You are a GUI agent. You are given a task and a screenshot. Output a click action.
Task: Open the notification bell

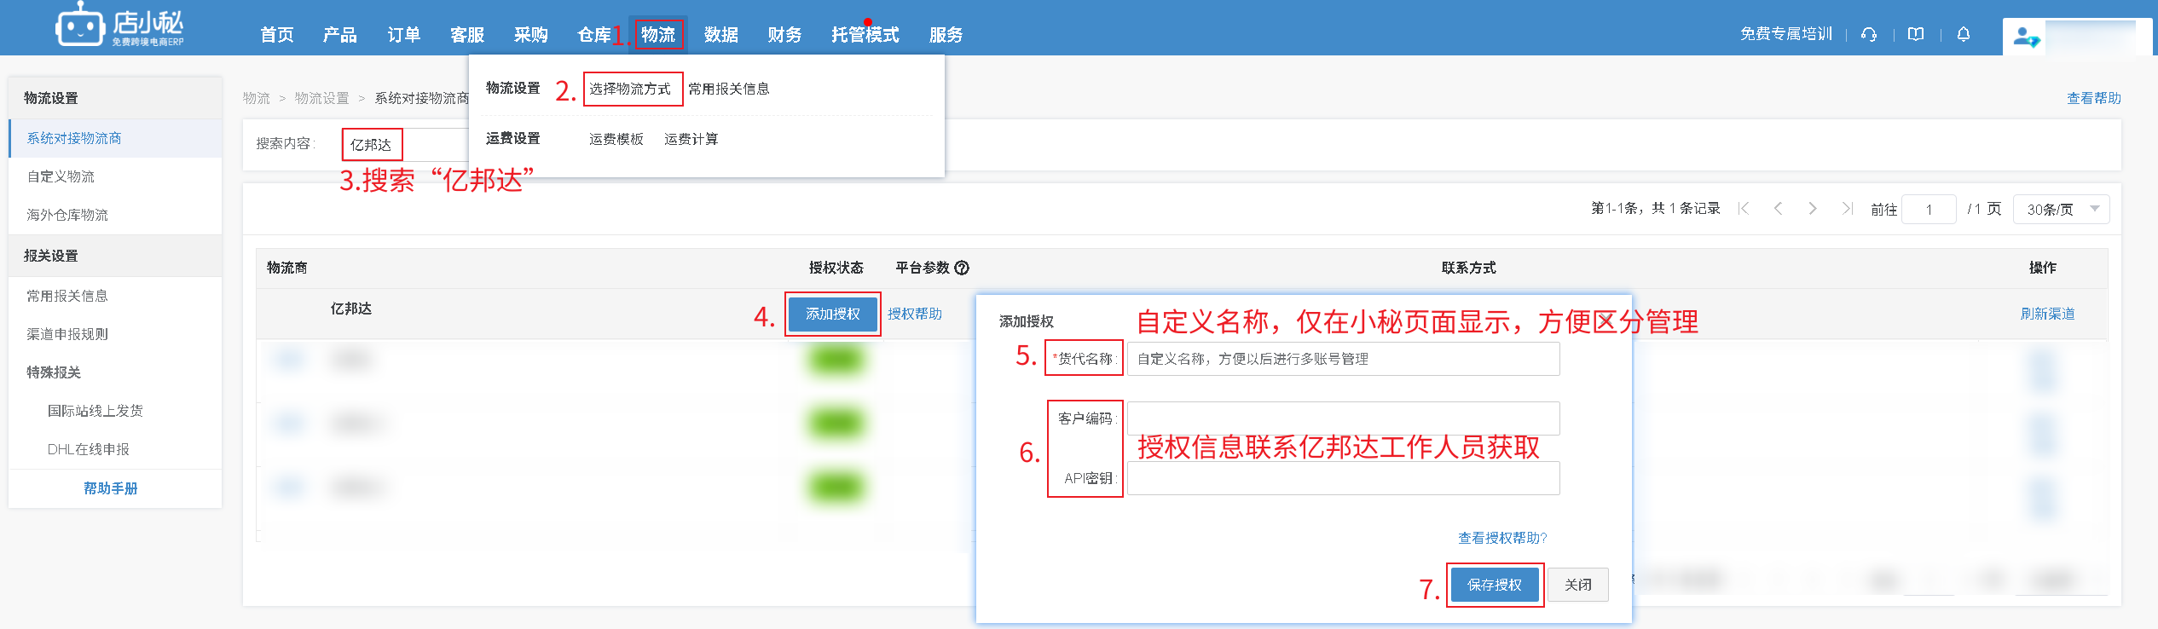coord(1964,34)
